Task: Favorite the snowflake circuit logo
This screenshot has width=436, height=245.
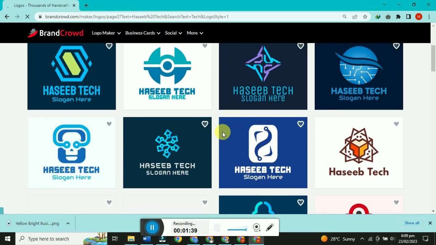Action: pyautogui.click(x=205, y=124)
